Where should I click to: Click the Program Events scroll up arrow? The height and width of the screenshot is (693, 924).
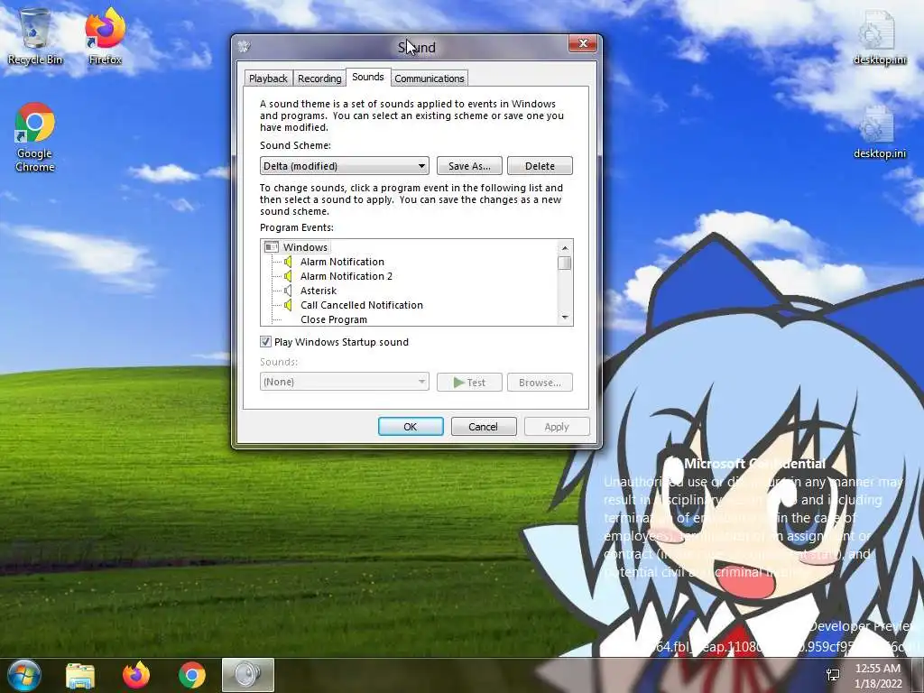click(x=565, y=247)
